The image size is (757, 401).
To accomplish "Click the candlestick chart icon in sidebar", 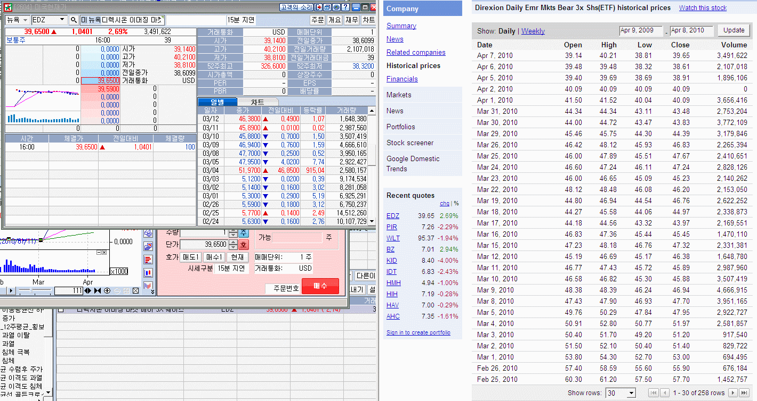I will [148, 273].
